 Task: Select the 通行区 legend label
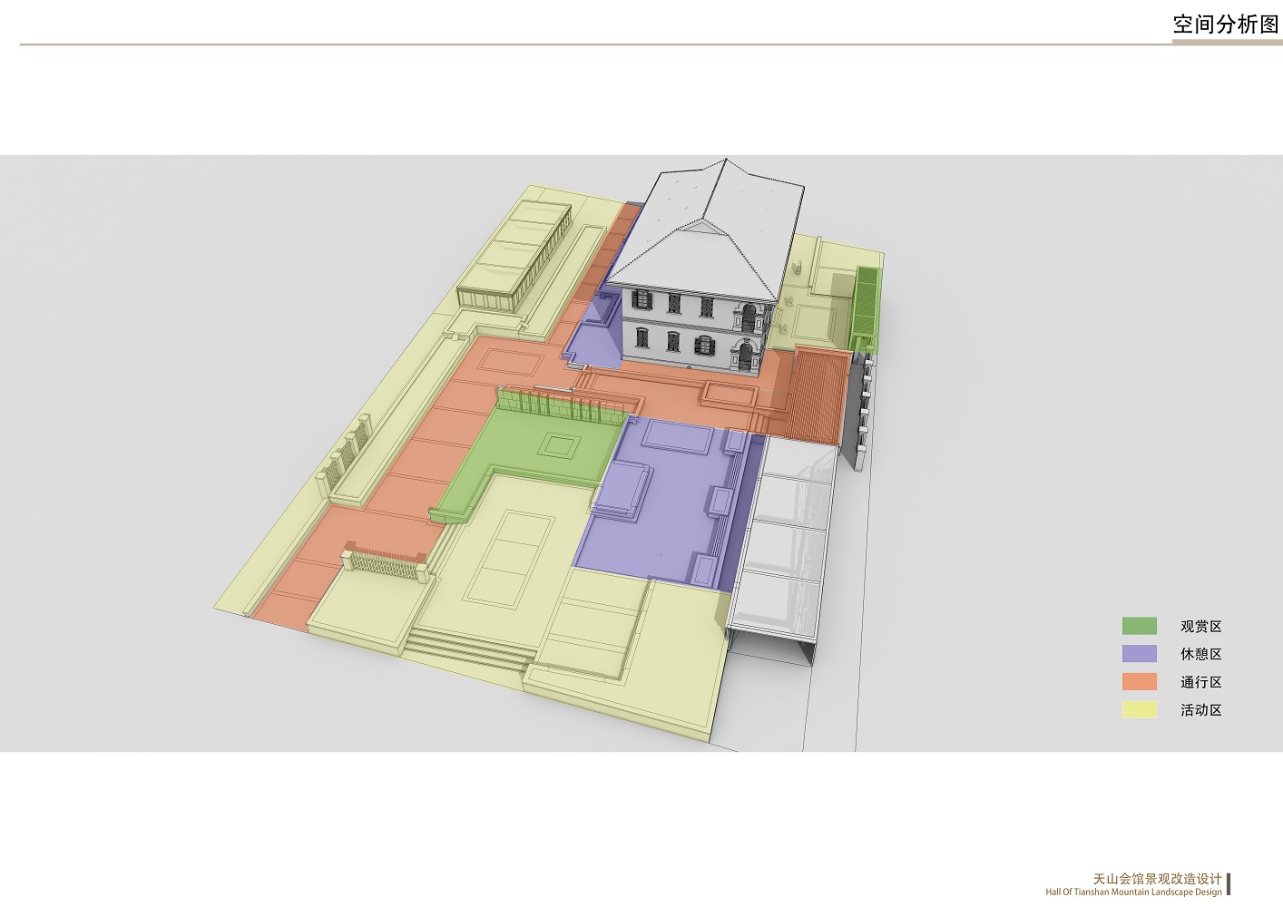point(1200,682)
